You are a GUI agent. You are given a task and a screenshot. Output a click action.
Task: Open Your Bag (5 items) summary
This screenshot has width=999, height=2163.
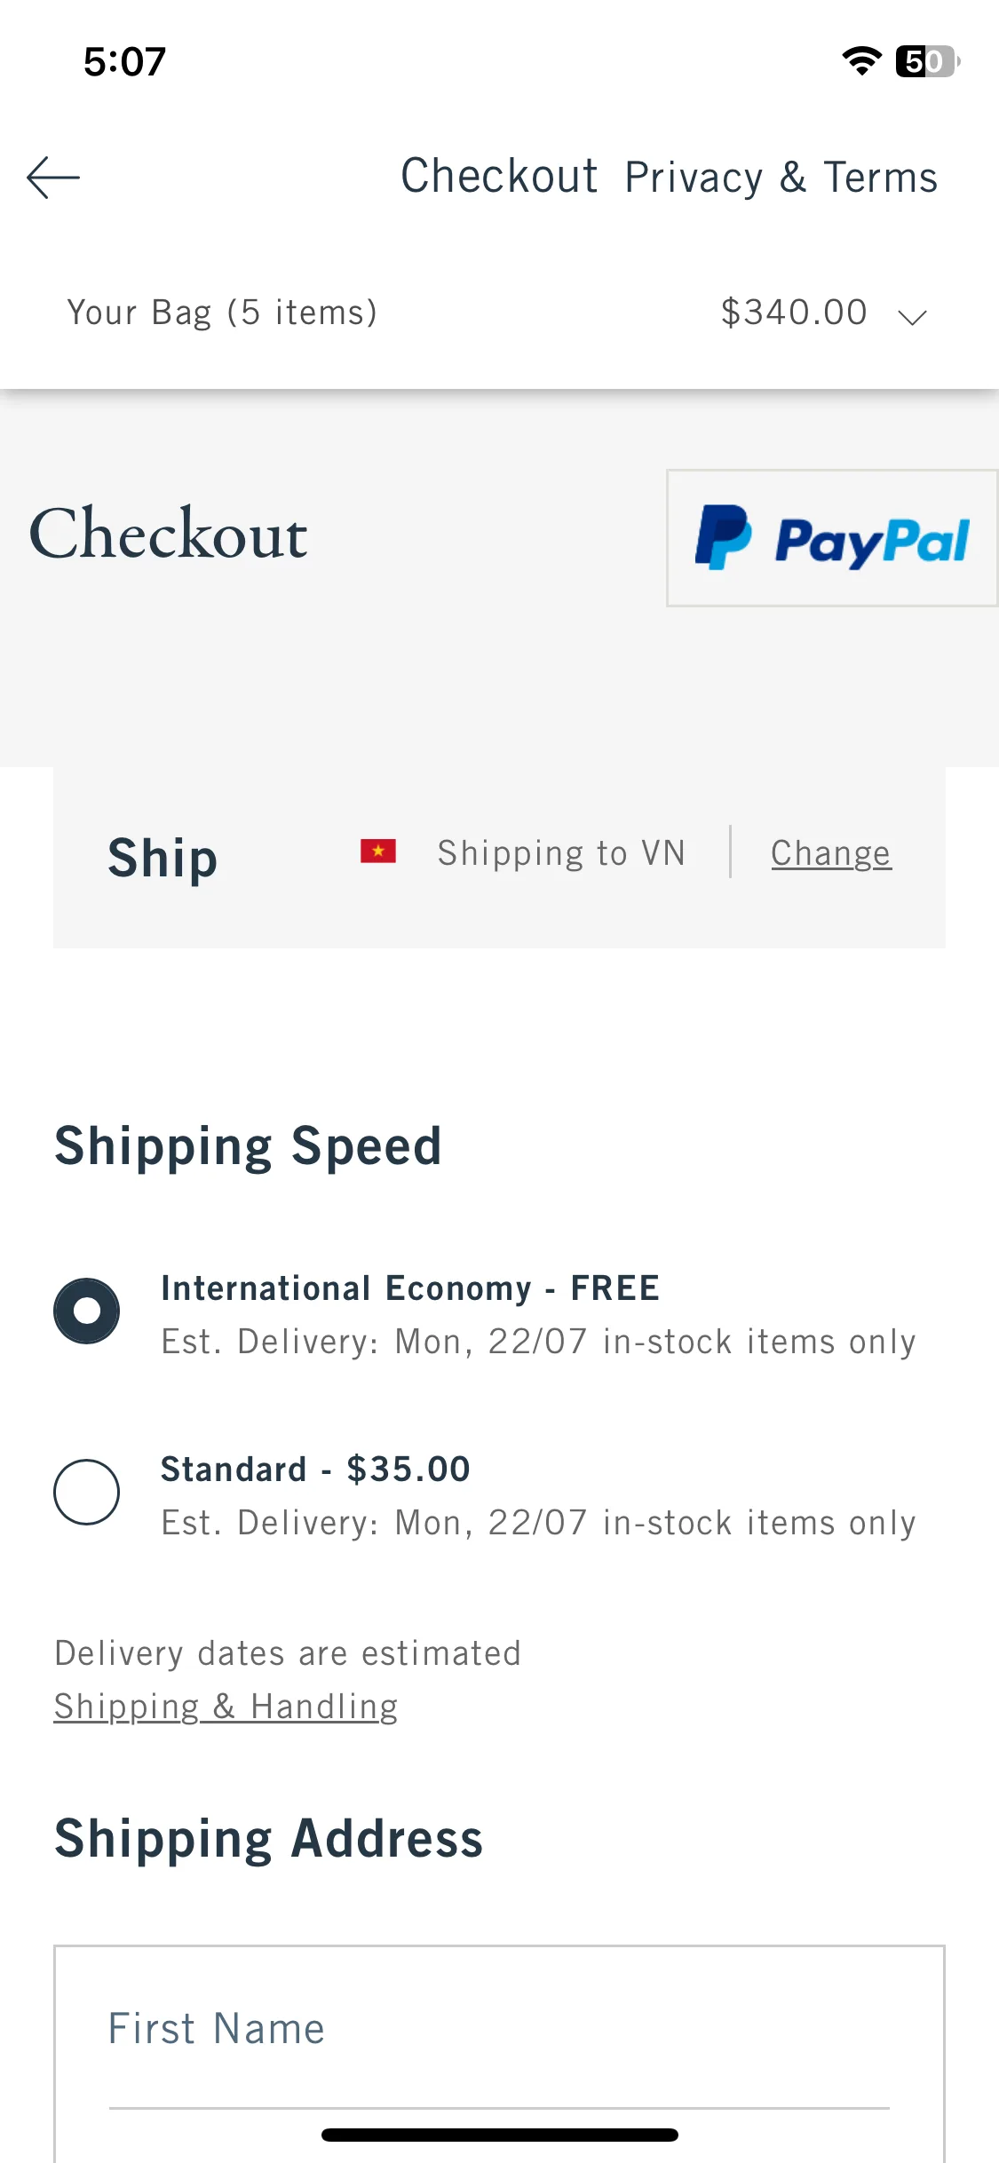pos(223,313)
